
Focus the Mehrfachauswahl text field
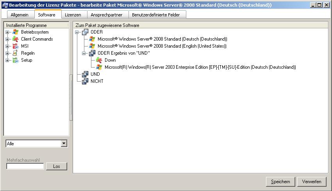tap(25, 166)
